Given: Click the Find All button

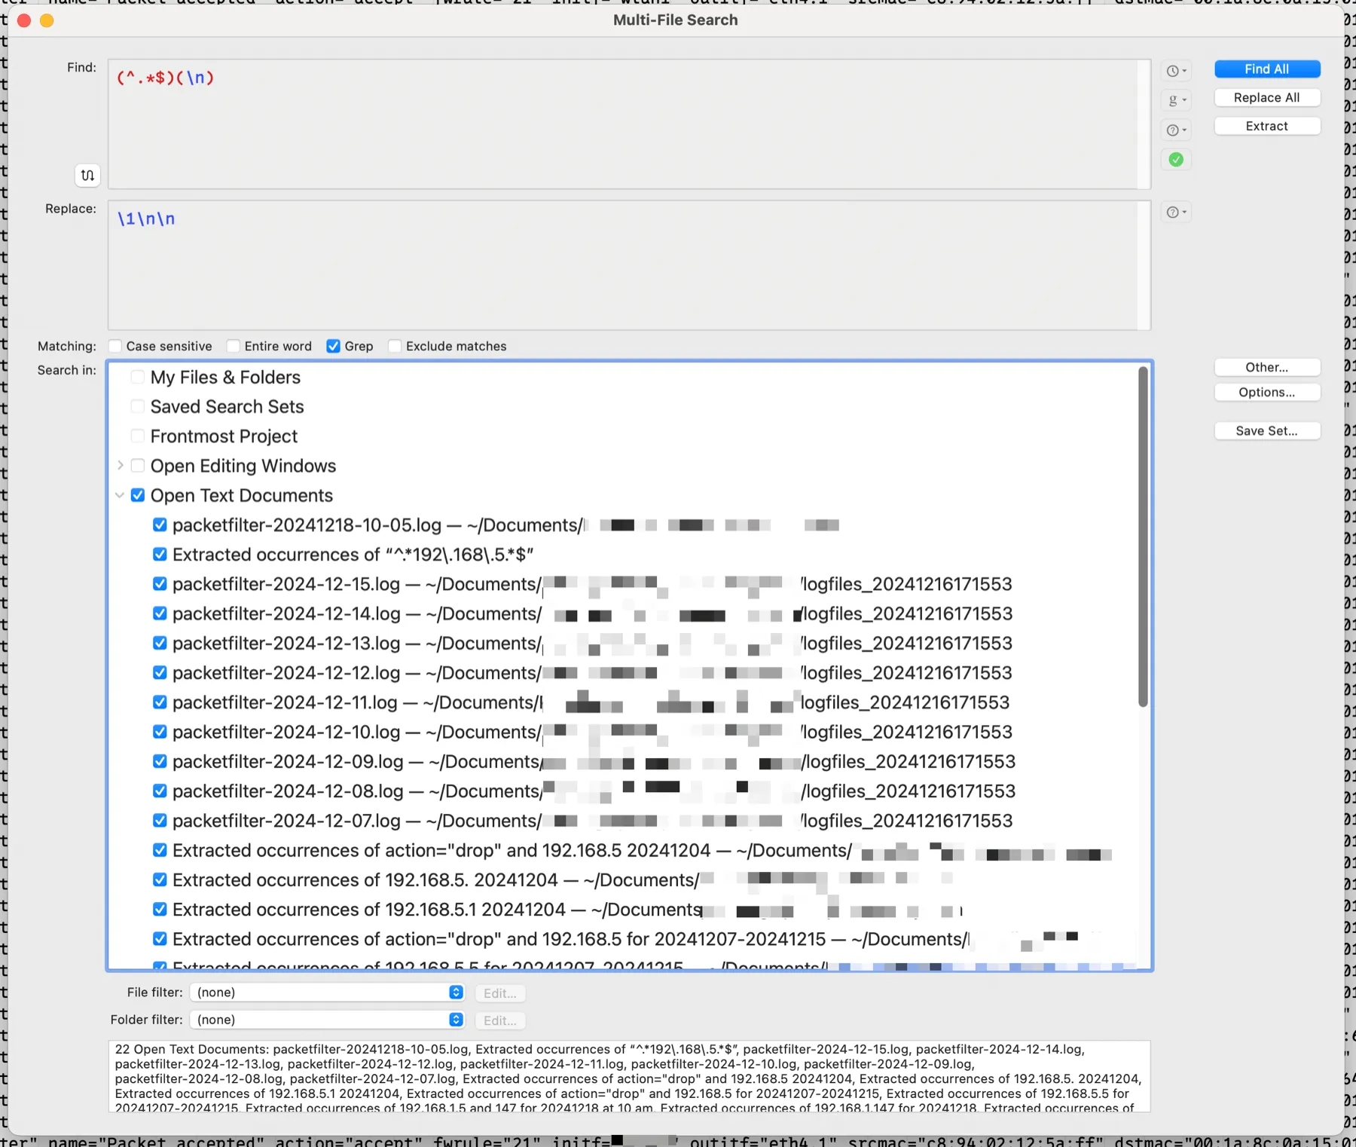Looking at the screenshot, I should (1267, 69).
